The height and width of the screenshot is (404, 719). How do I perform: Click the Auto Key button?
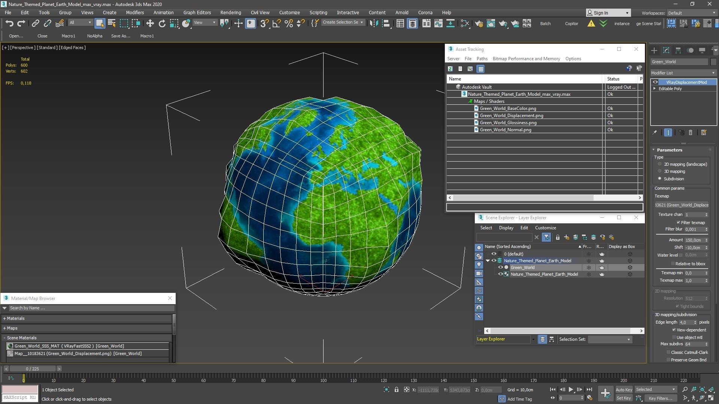[624, 390]
